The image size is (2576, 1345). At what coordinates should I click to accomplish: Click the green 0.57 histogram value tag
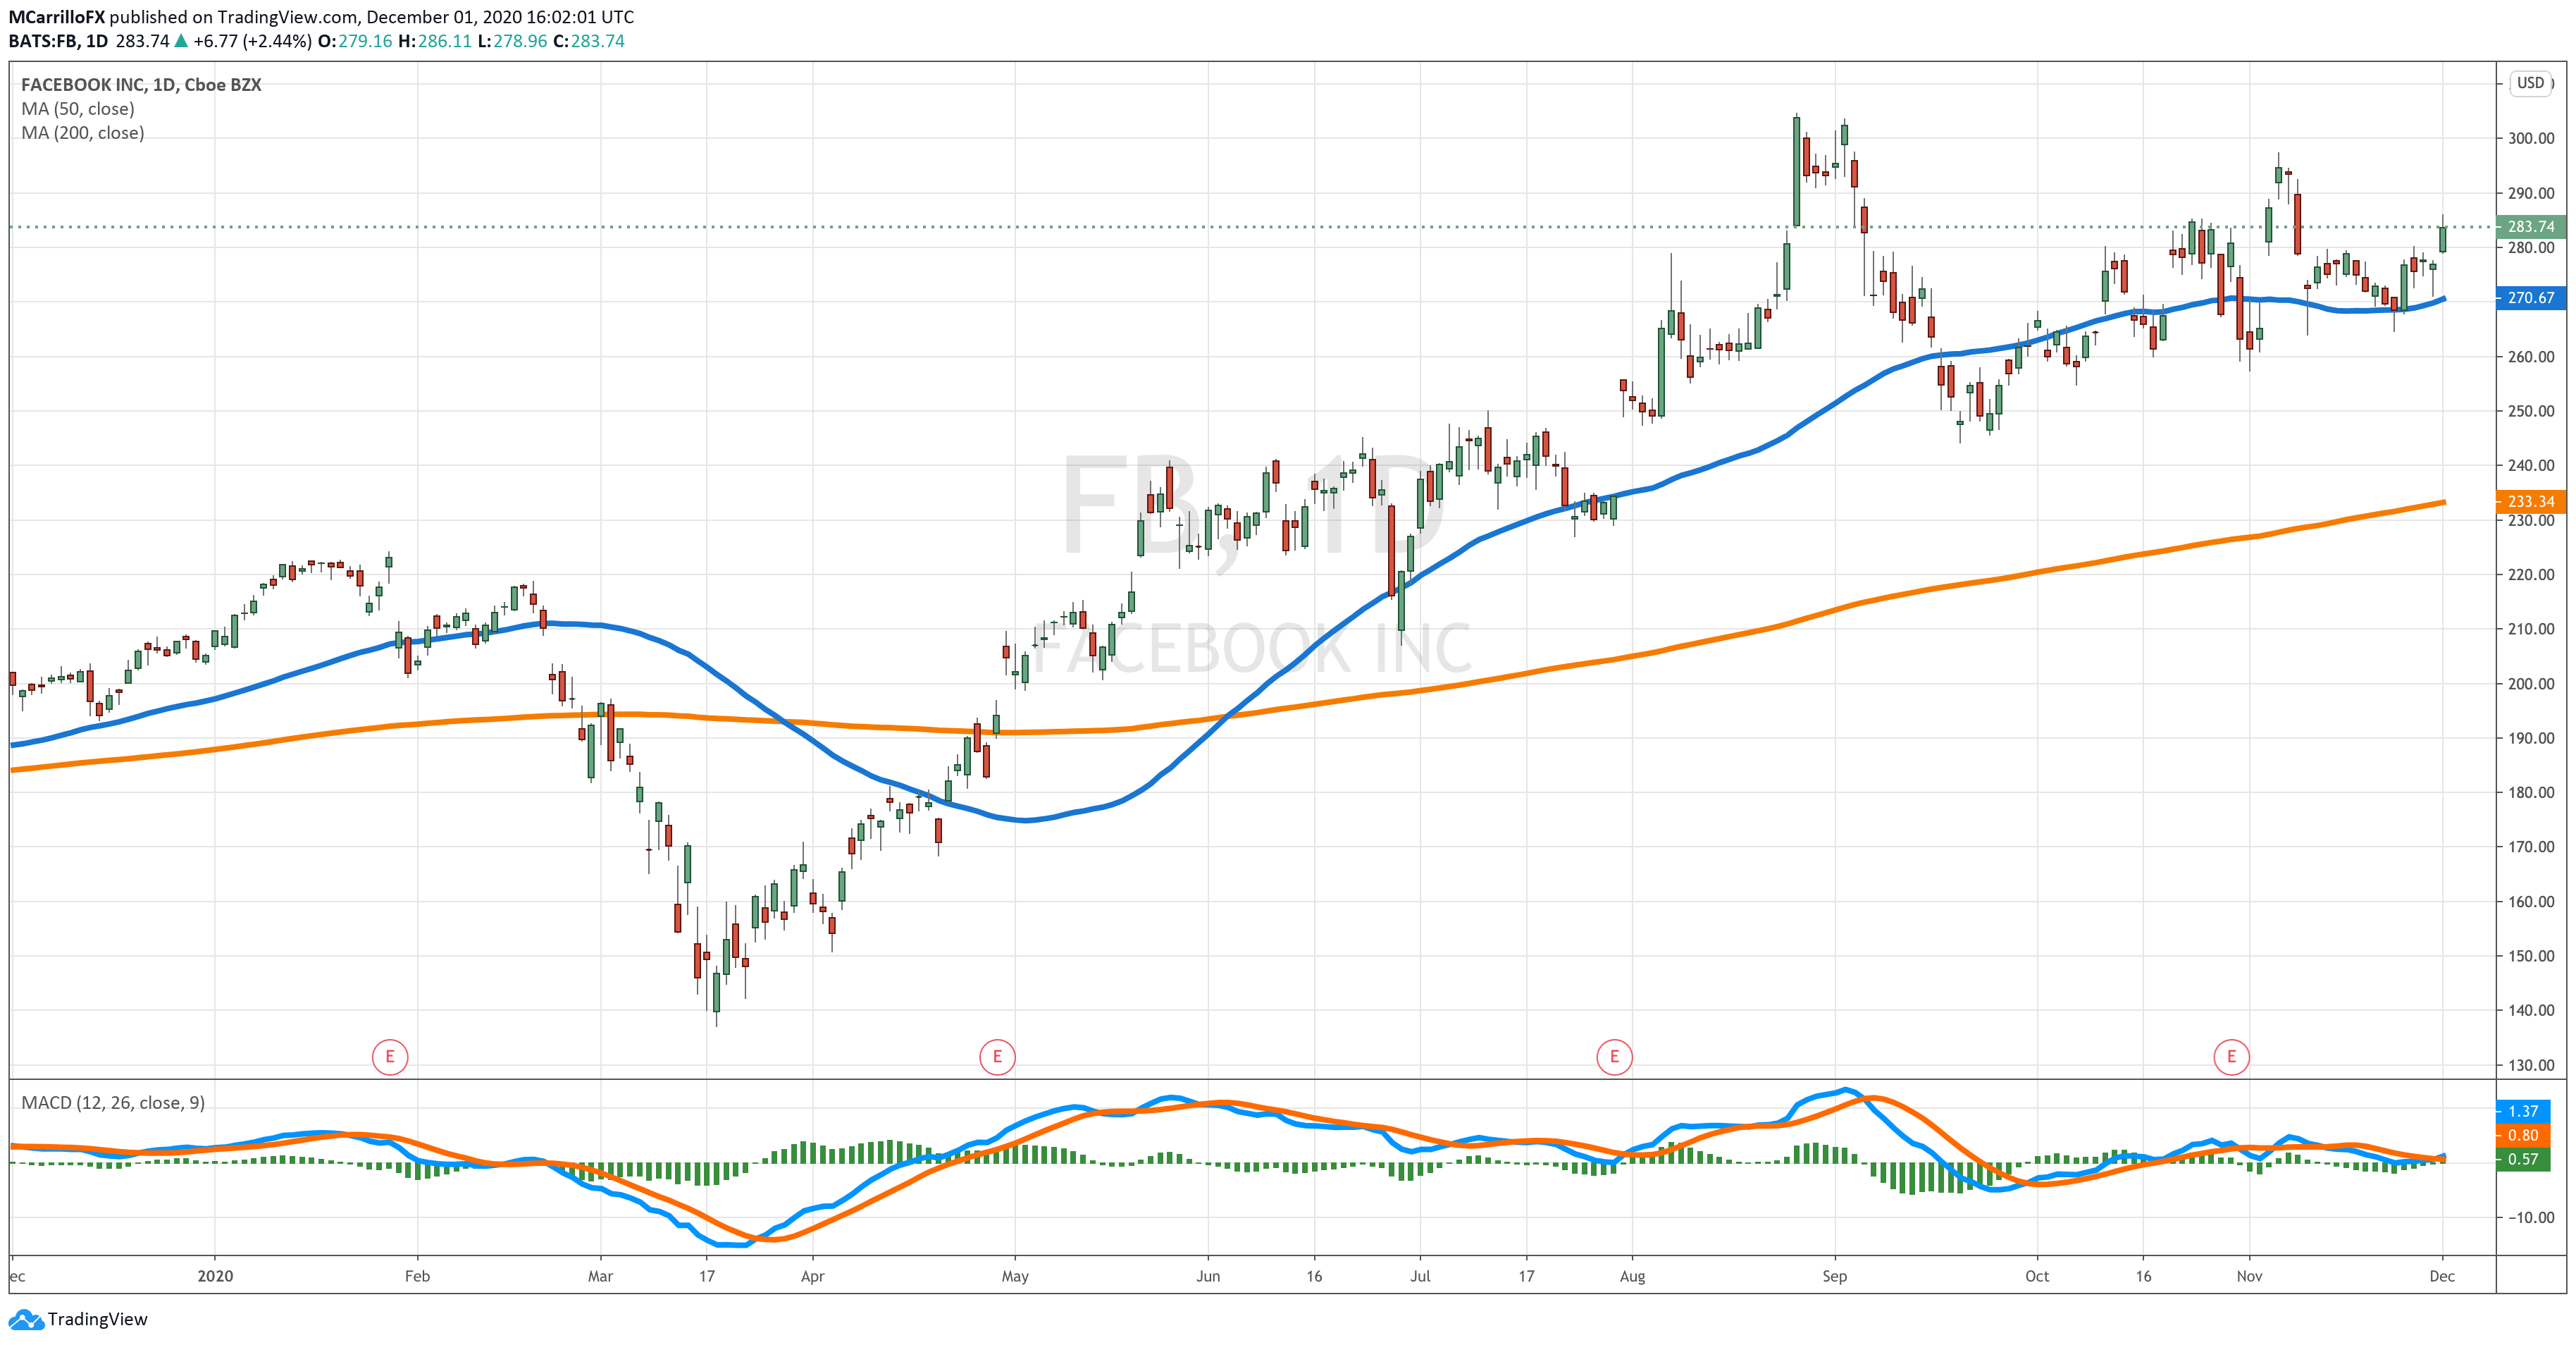pyautogui.click(x=2523, y=1160)
